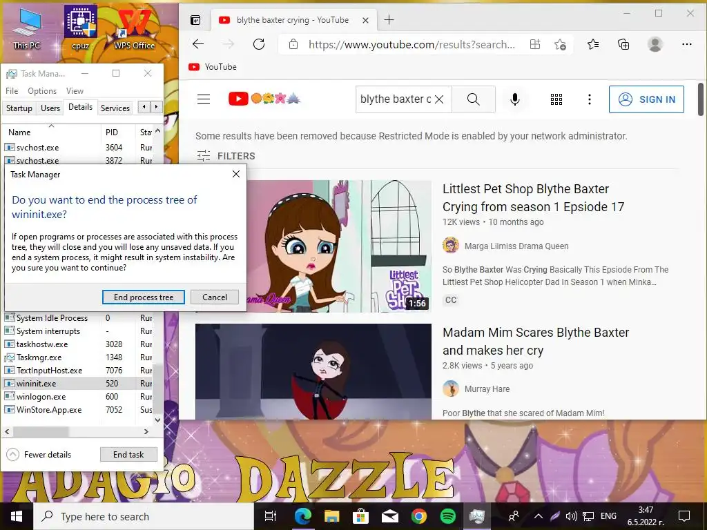The height and width of the screenshot is (530, 707).
Task: Open Spotify from the taskbar
Action: (447, 516)
